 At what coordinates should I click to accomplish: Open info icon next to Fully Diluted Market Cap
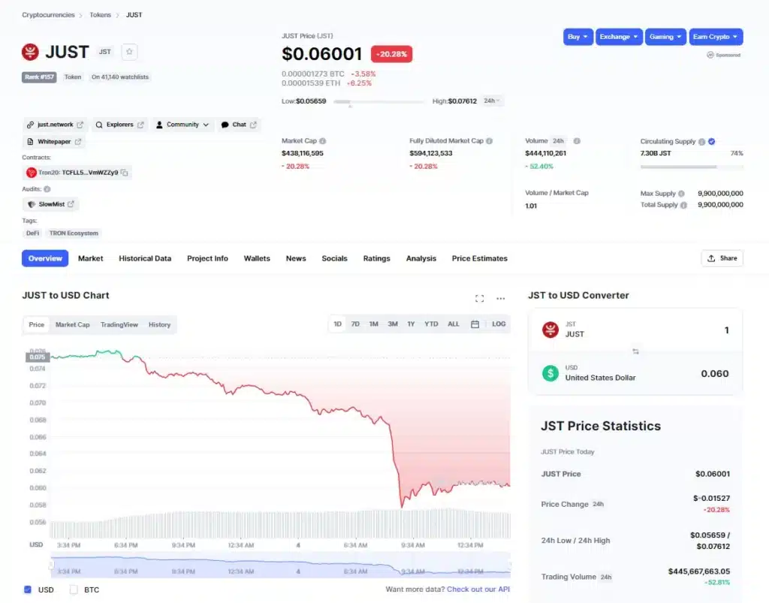pyautogui.click(x=489, y=140)
